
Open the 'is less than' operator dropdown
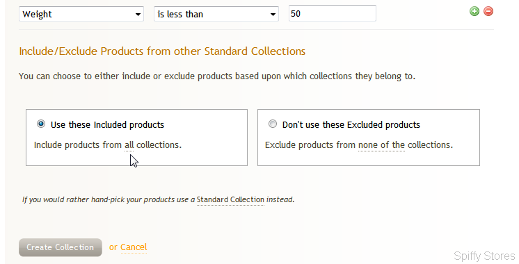(216, 14)
